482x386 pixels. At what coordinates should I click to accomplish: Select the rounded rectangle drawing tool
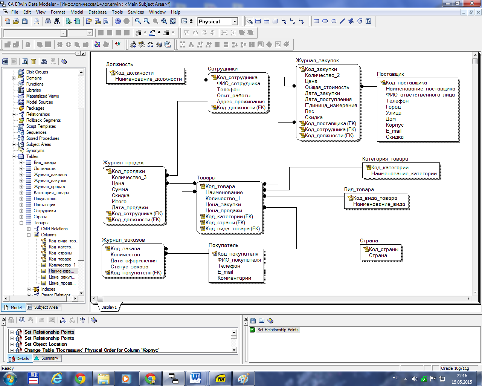click(325, 21)
